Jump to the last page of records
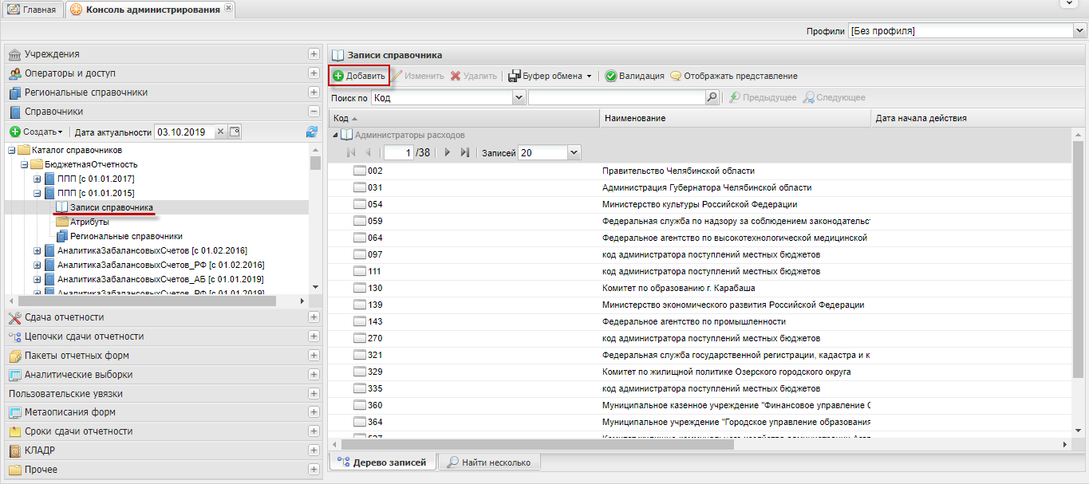1089x484 pixels. pos(465,152)
